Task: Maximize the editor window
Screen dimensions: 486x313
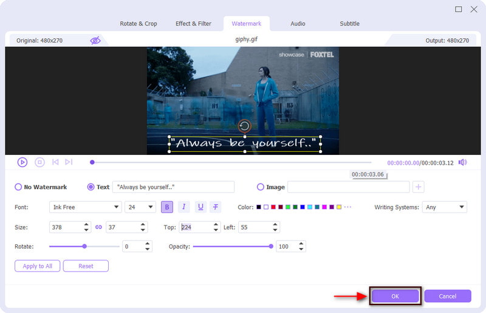Action: (x=459, y=9)
